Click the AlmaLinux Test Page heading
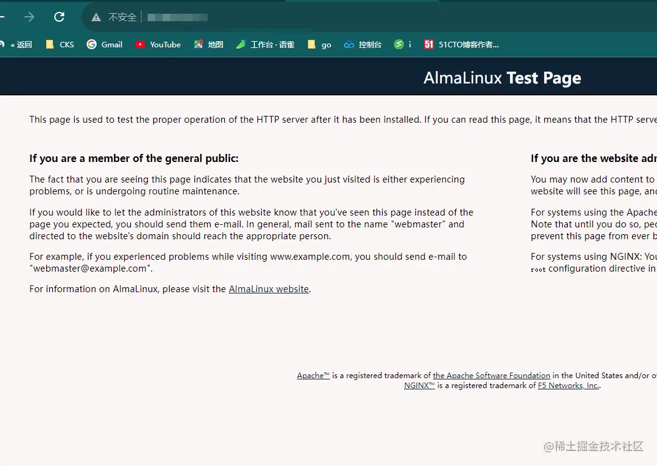The height and width of the screenshot is (466, 657). coord(502,78)
